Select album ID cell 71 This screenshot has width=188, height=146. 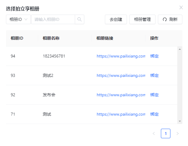point(13,114)
